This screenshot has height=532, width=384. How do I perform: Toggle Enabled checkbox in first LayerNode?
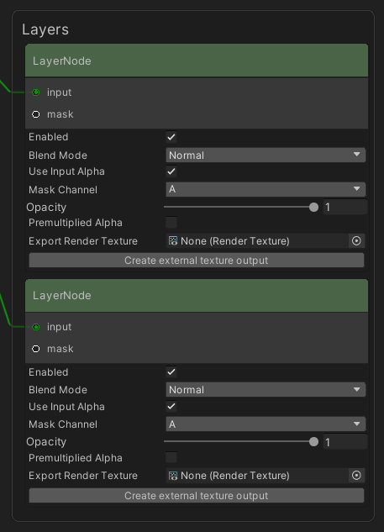171,137
